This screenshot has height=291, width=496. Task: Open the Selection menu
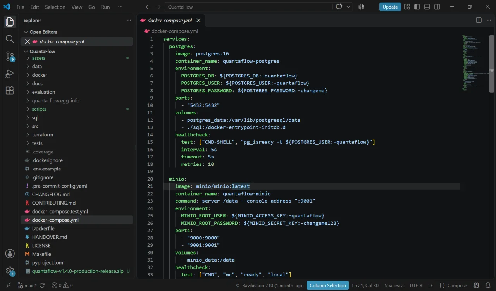[x=55, y=7]
